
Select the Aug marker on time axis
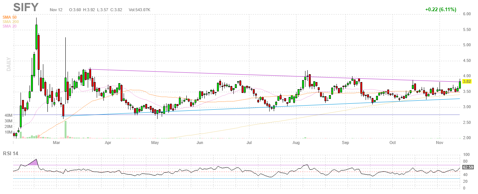tap(297, 143)
